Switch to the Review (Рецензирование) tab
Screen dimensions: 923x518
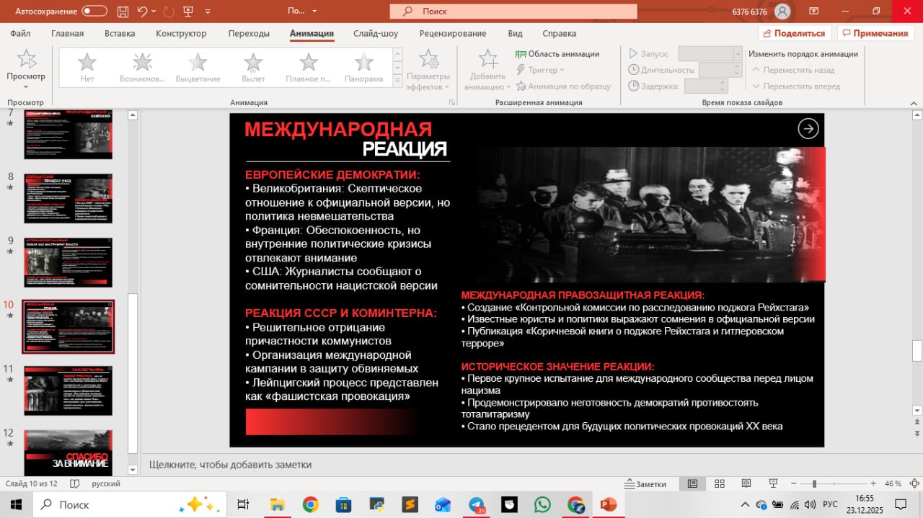click(x=453, y=33)
